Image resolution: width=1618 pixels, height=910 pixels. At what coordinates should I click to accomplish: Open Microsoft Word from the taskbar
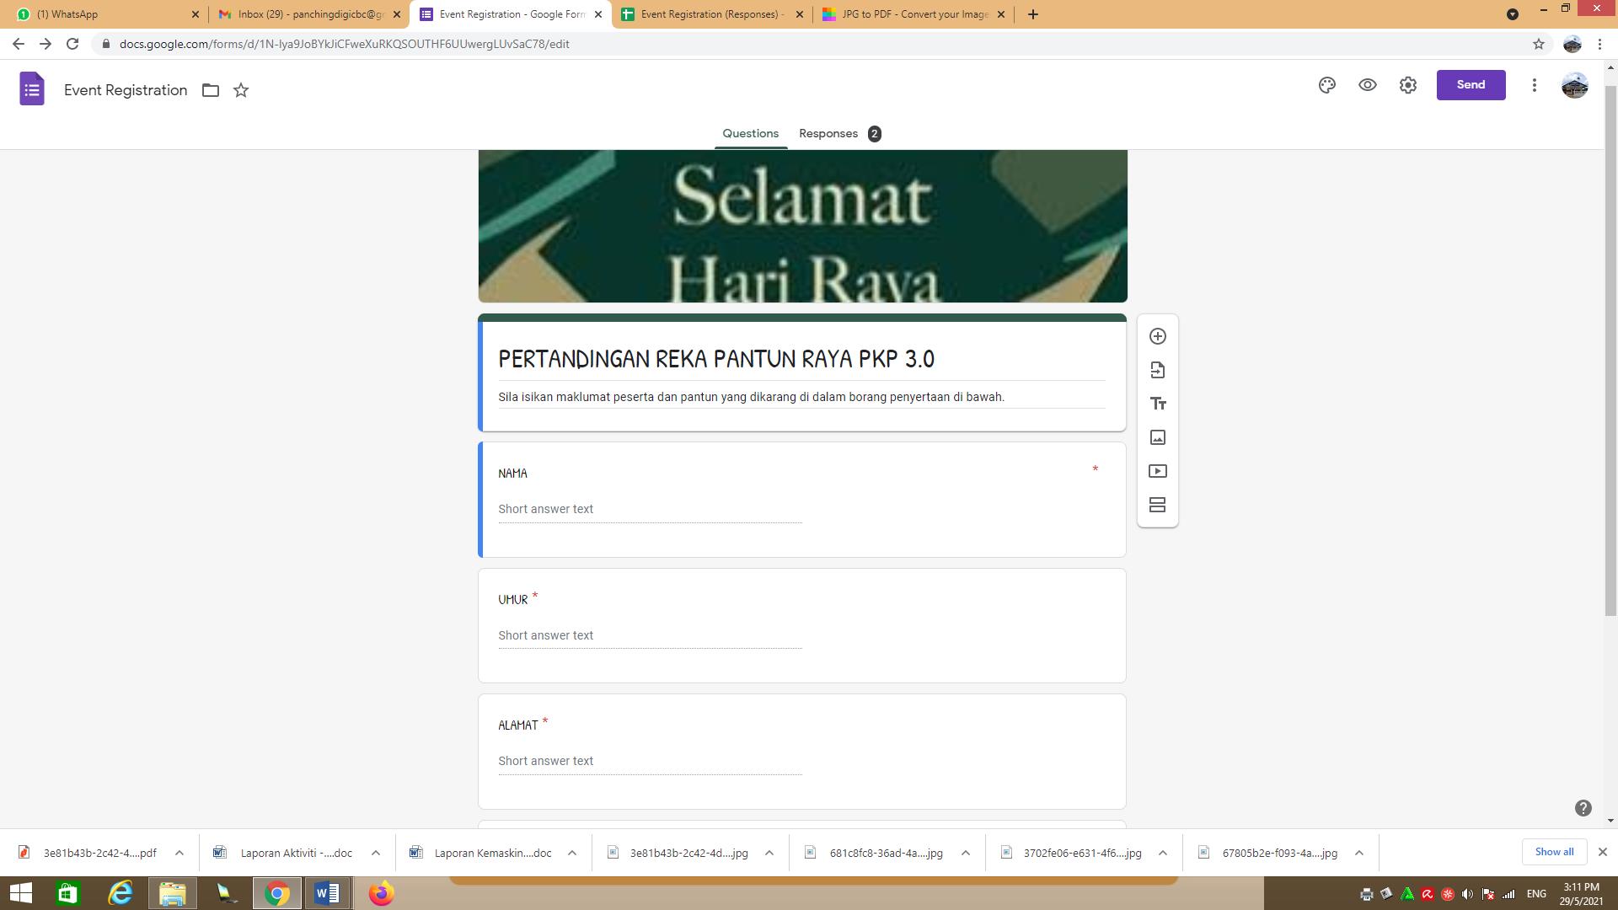click(x=327, y=893)
